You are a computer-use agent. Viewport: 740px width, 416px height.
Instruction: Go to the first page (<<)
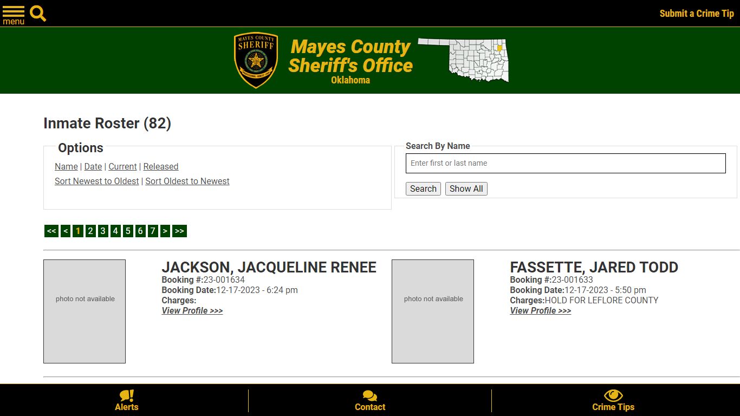(x=51, y=231)
